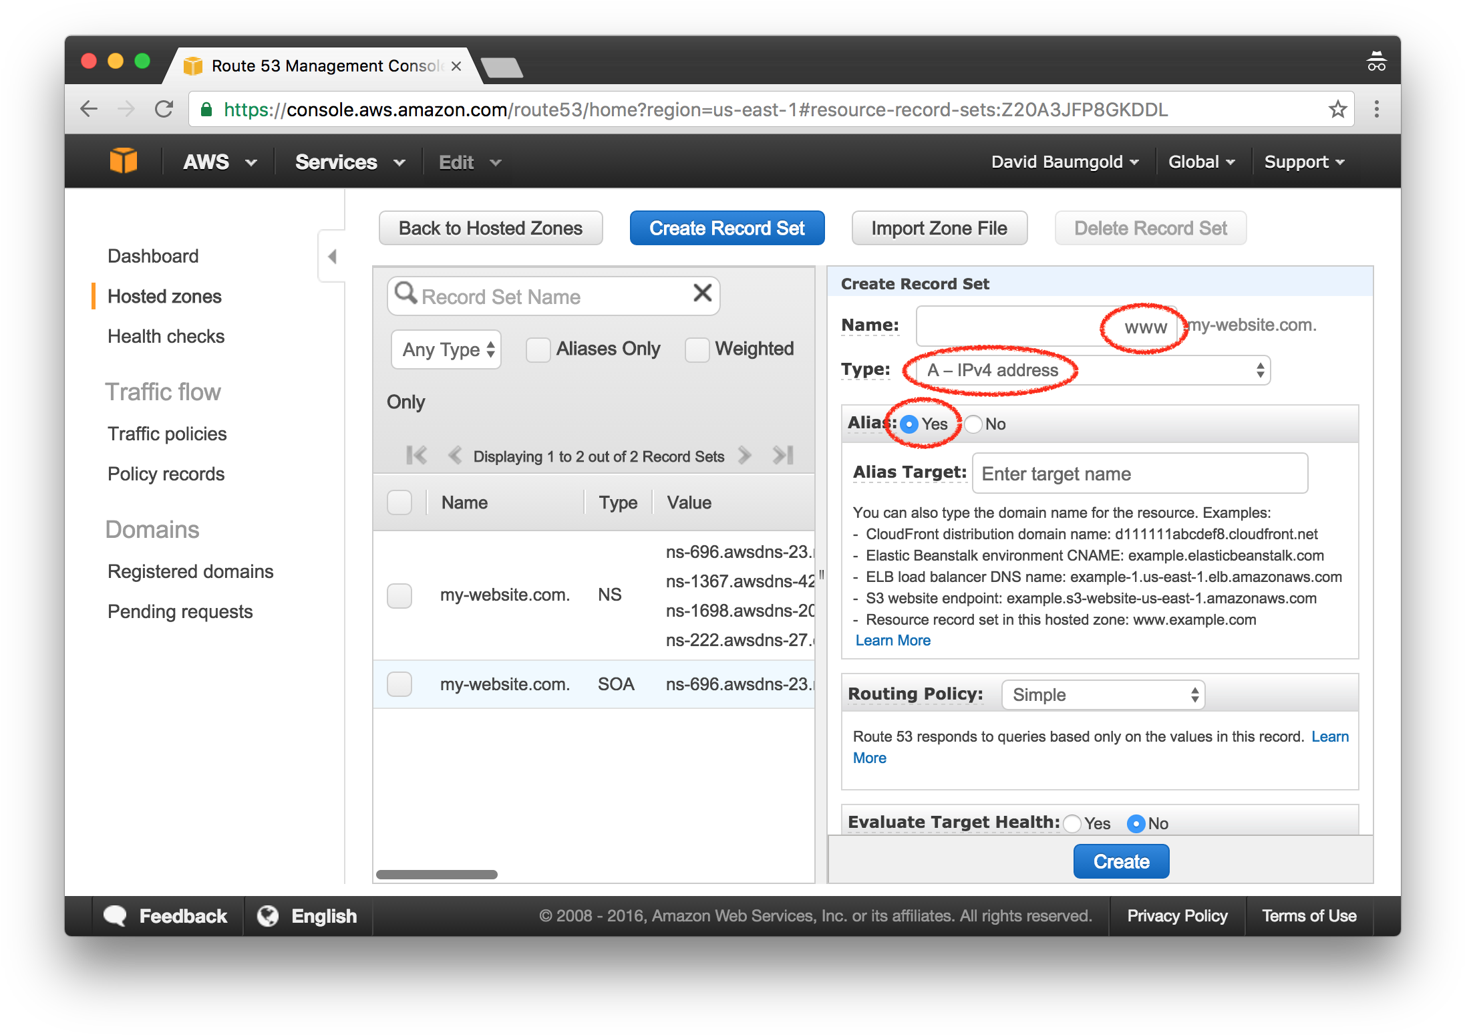Image resolution: width=1465 pixels, height=1035 pixels.
Task: Select Alias Yes radio button
Action: pos(909,424)
